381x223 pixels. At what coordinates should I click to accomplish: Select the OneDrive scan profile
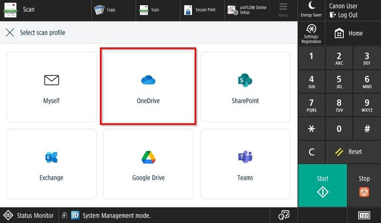(148, 87)
